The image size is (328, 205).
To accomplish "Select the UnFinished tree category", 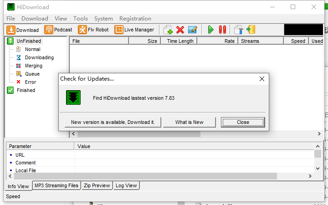I will tap(29, 41).
